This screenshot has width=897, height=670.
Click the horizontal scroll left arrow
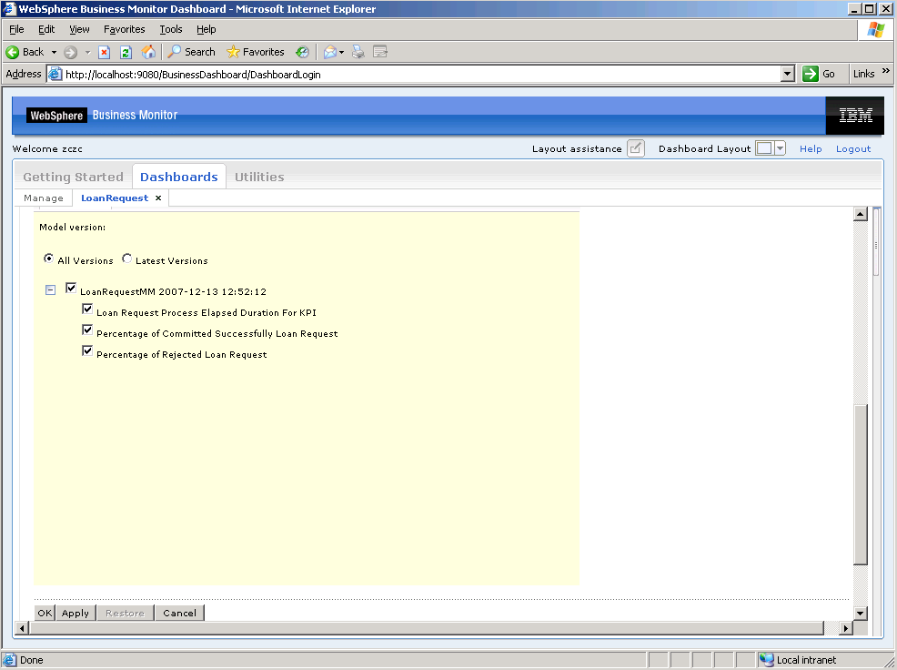click(22, 628)
